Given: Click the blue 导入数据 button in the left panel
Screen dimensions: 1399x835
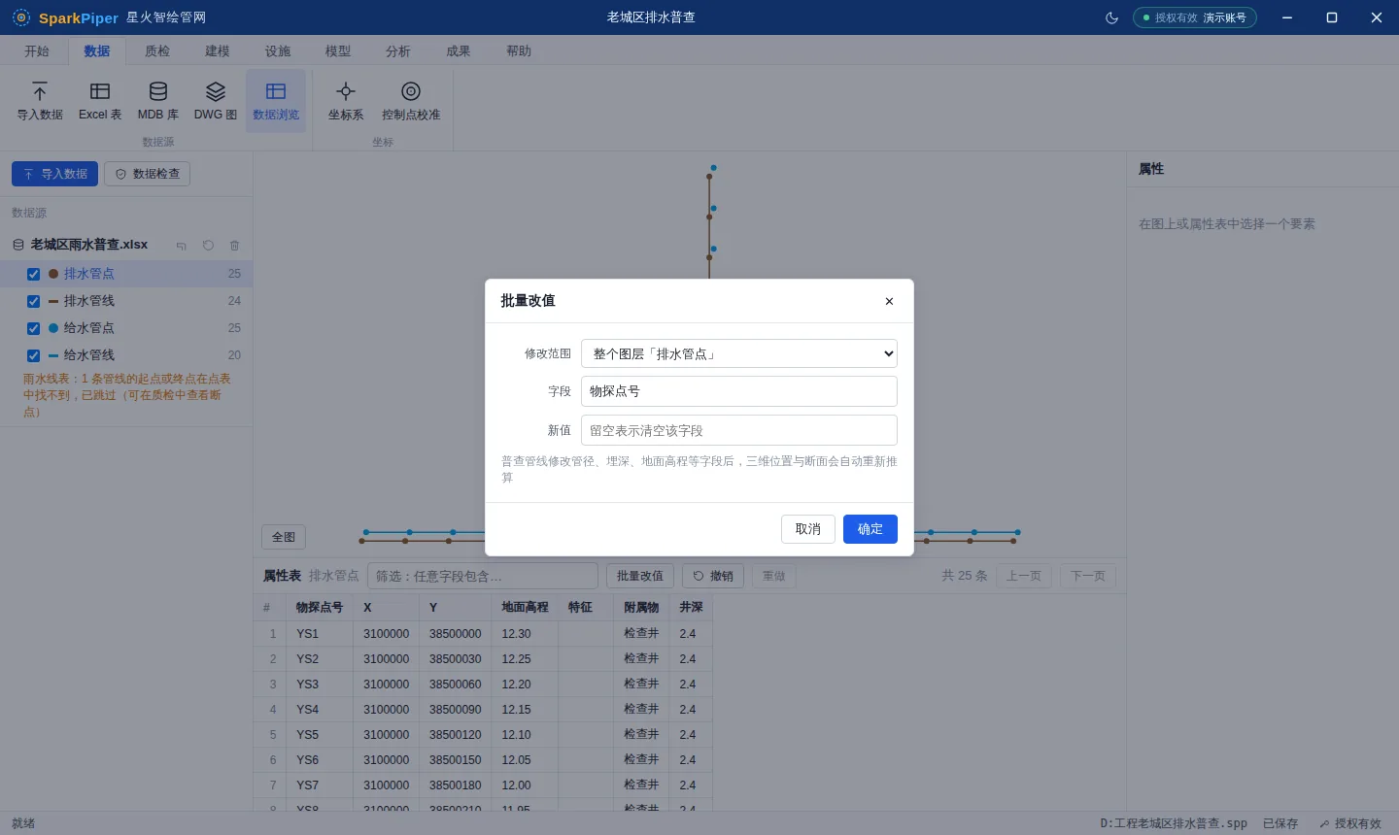Looking at the screenshot, I should [x=54, y=174].
